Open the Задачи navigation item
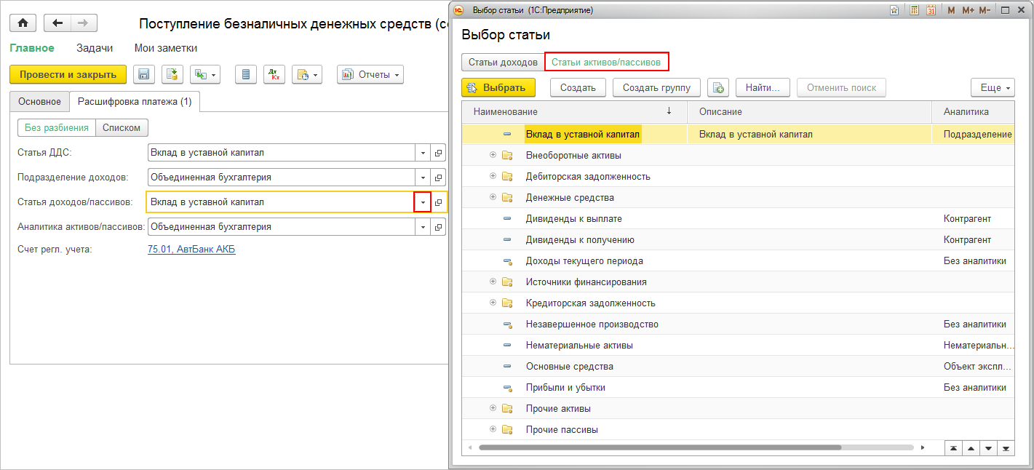The height and width of the screenshot is (470, 1034). point(95,48)
